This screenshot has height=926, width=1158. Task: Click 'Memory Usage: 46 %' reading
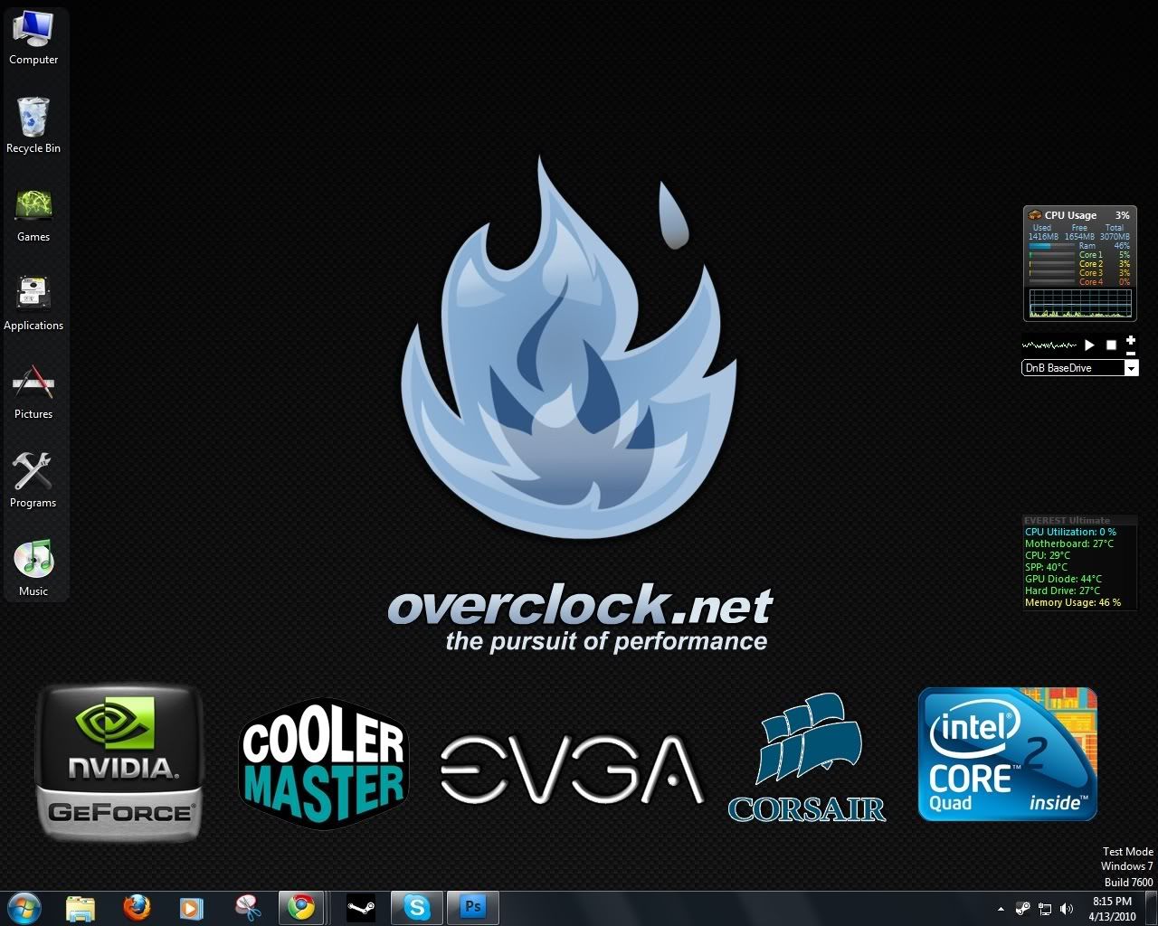pyautogui.click(x=1073, y=602)
